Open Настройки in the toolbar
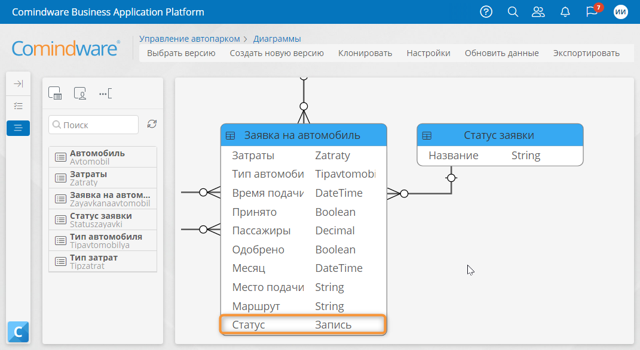The height and width of the screenshot is (350, 640). (x=428, y=53)
